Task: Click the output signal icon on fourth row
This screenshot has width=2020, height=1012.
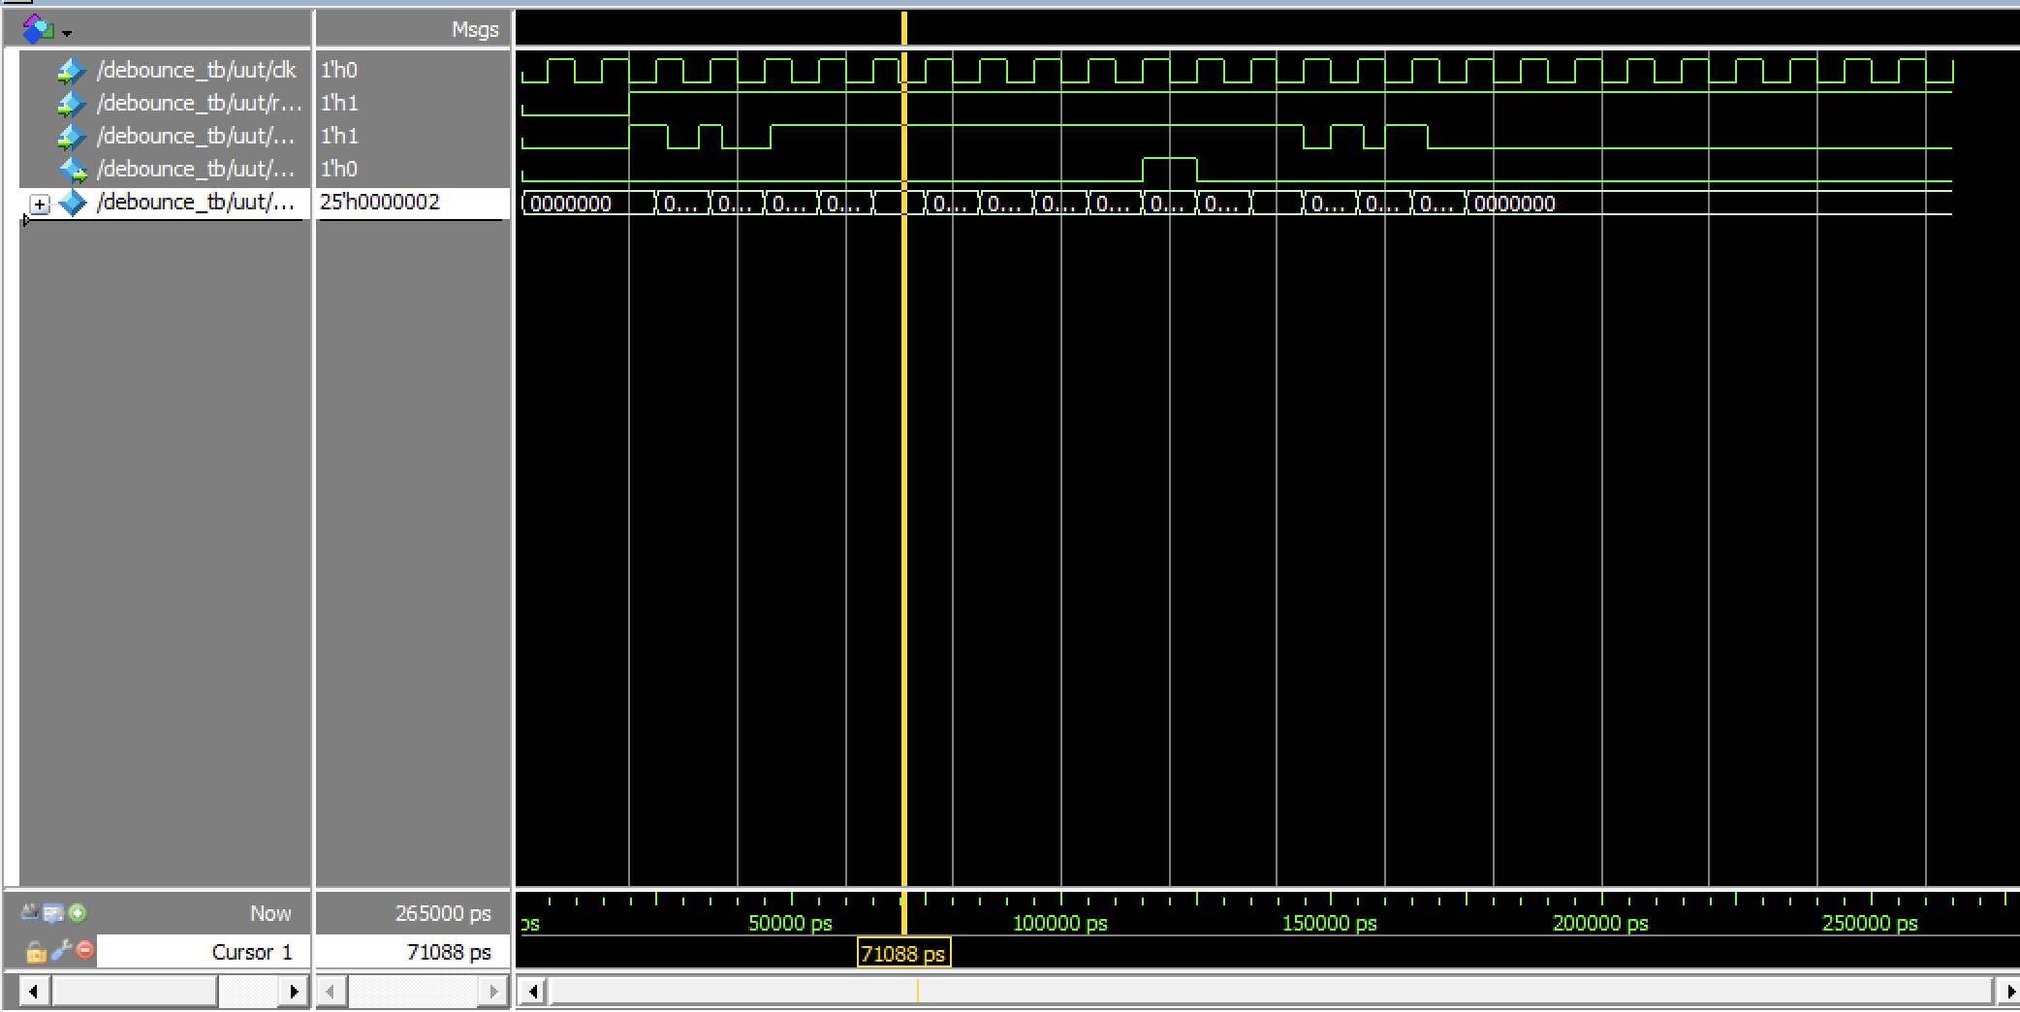Action: point(73,170)
